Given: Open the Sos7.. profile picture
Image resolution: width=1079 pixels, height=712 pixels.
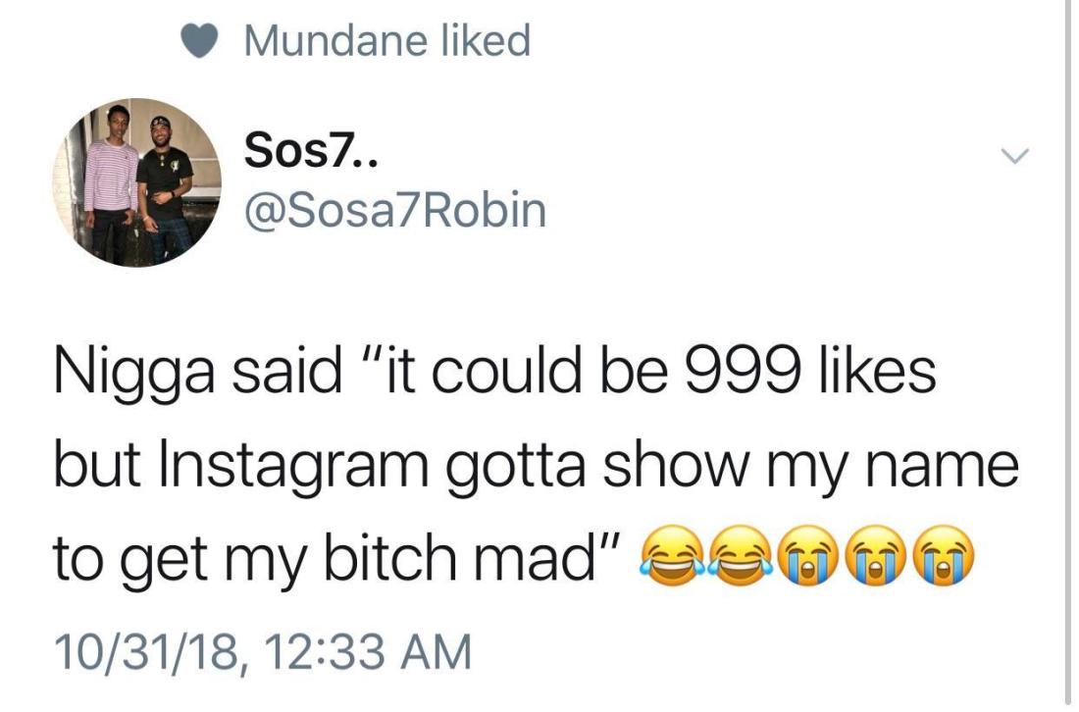Looking at the screenshot, I should (137, 182).
